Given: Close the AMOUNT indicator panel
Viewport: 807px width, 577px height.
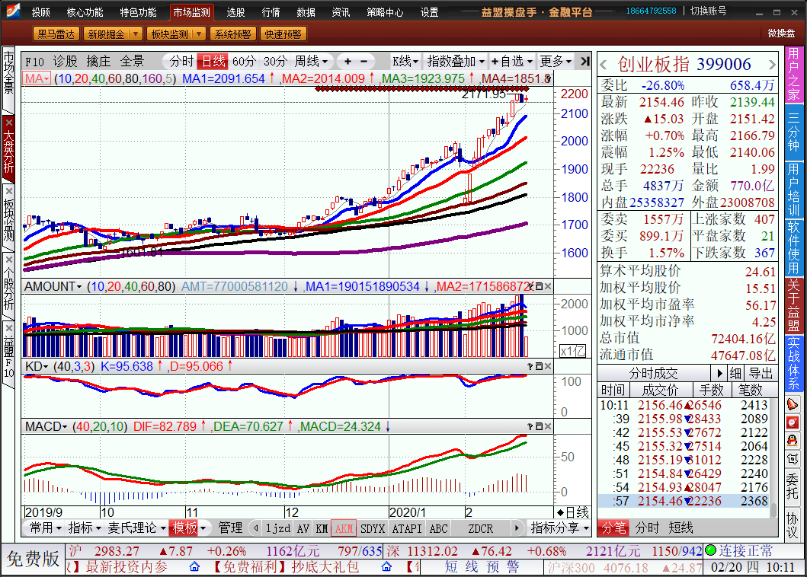Looking at the screenshot, I should 548,286.
